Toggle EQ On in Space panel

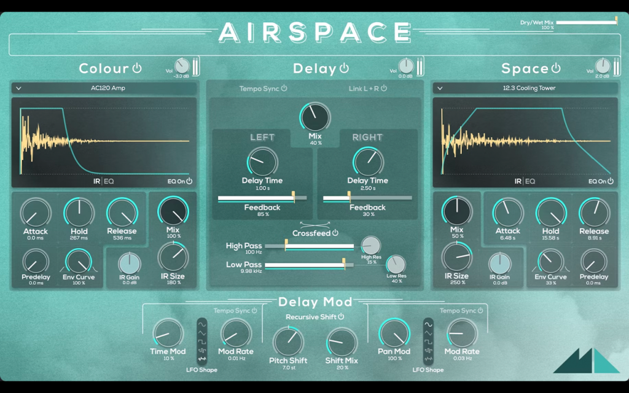[611, 181]
